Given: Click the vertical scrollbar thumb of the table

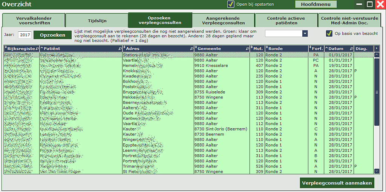Looking at the screenshot, I should tap(377, 92).
